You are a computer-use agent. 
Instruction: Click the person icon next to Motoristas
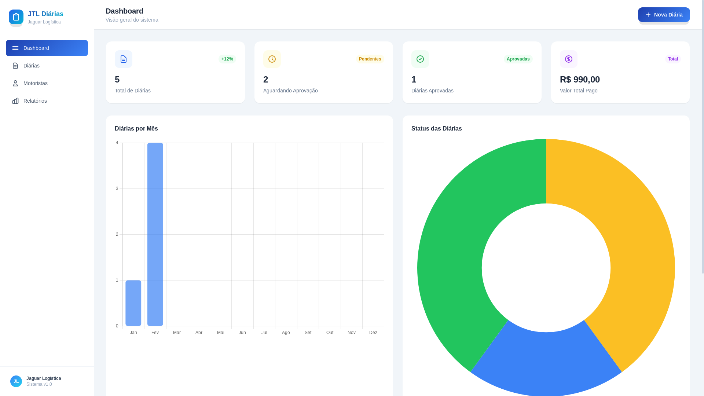[15, 83]
